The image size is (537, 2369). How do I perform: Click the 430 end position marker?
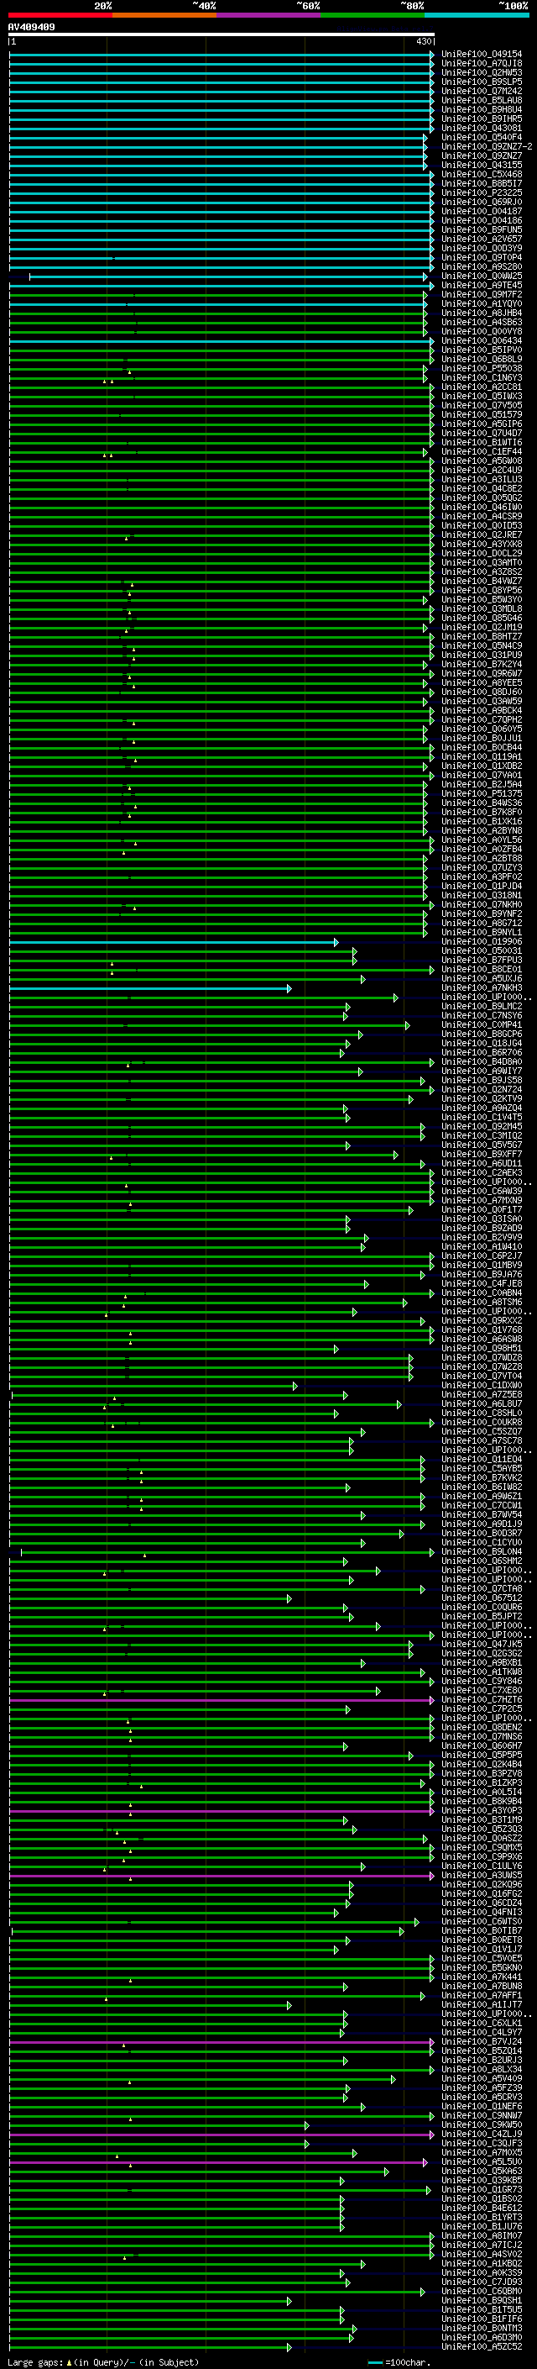423,42
